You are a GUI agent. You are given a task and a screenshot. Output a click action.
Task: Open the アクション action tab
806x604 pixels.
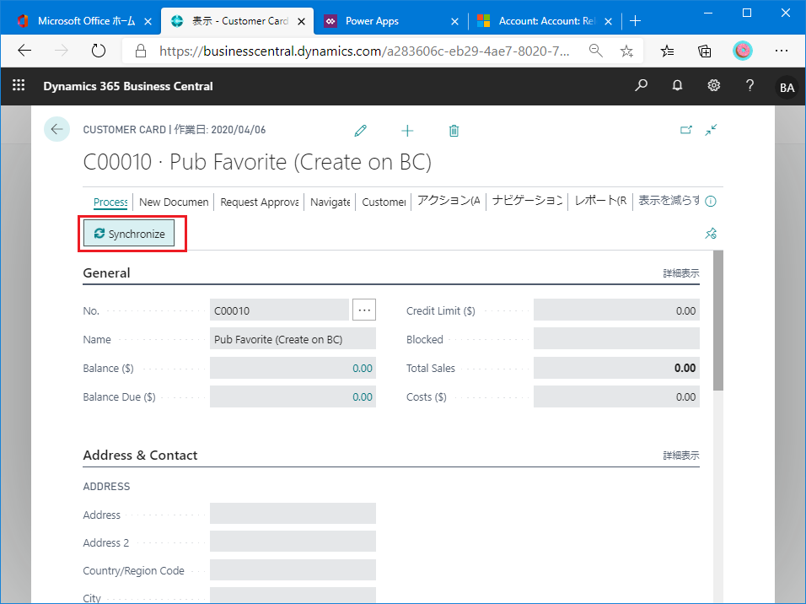(449, 201)
